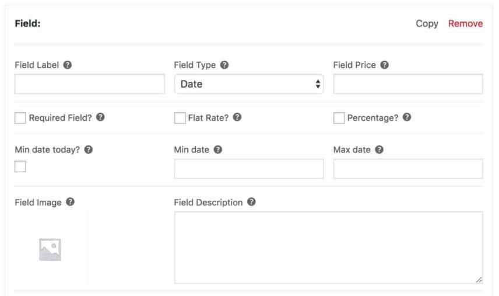499x296 pixels.
Task: View help for Min date today
Action: pyautogui.click(x=89, y=150)
